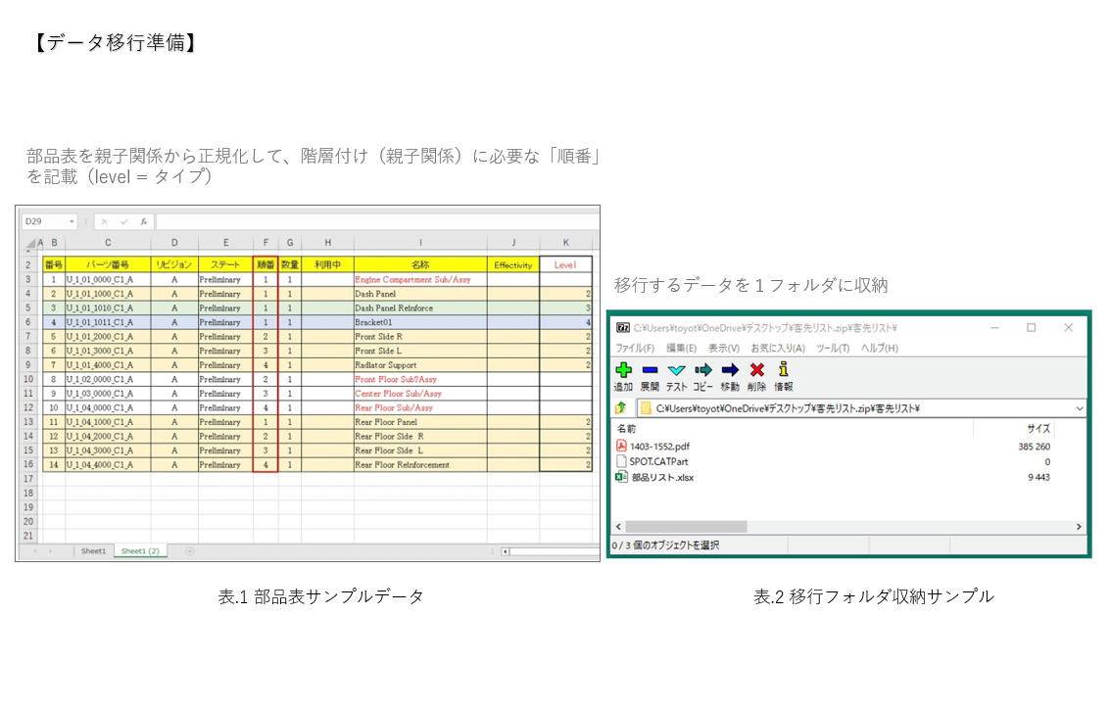The image size is (1110, 709).
Task: Click the 7-Zip status bar selection count
Action: coord(666,545)
